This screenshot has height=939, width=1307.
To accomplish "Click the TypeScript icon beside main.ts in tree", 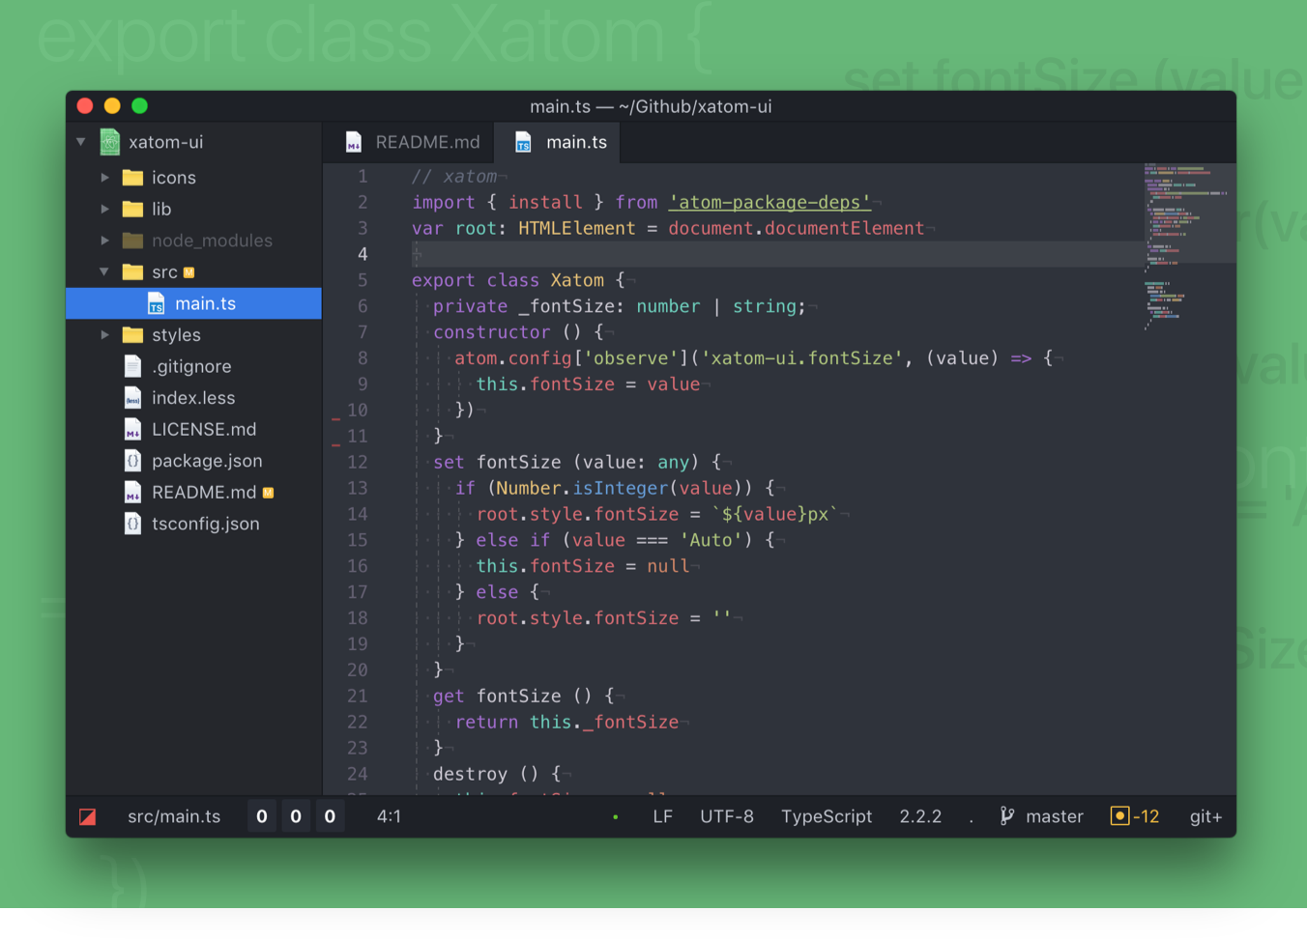I will [156, 304].
